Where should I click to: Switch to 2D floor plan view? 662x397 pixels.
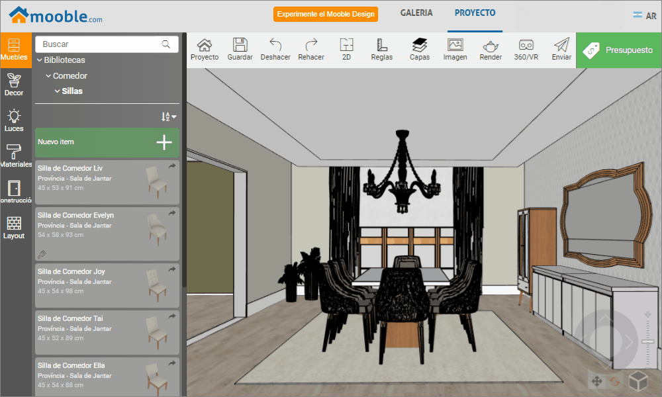[346, 50]
